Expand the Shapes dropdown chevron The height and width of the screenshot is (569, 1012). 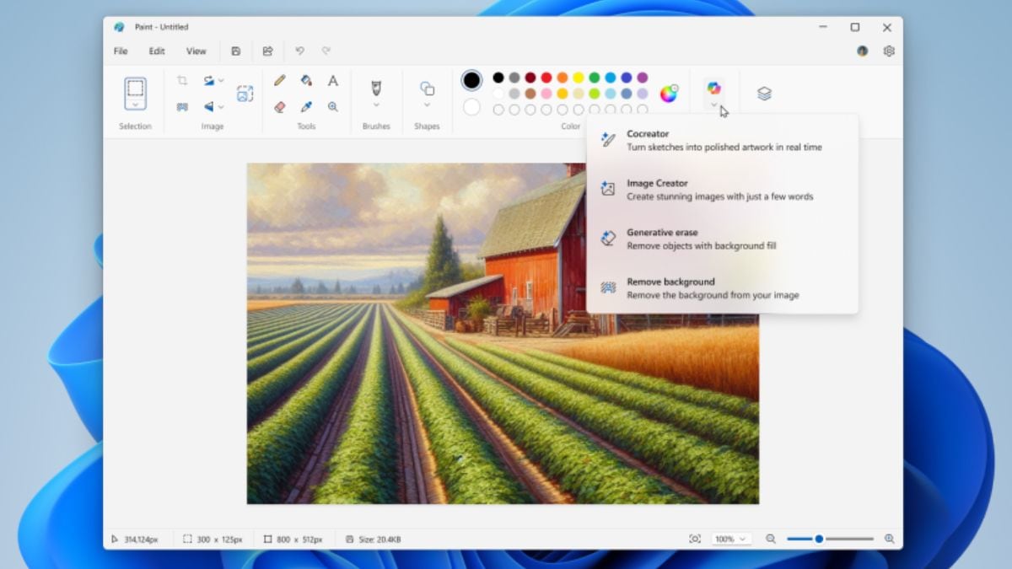[428, 105]
